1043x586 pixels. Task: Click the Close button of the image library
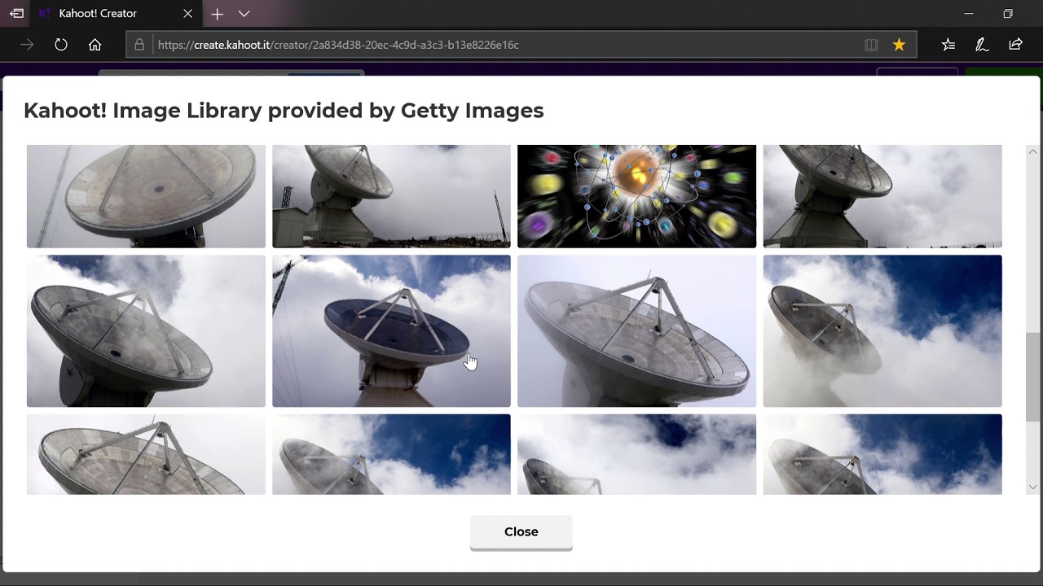521,532
